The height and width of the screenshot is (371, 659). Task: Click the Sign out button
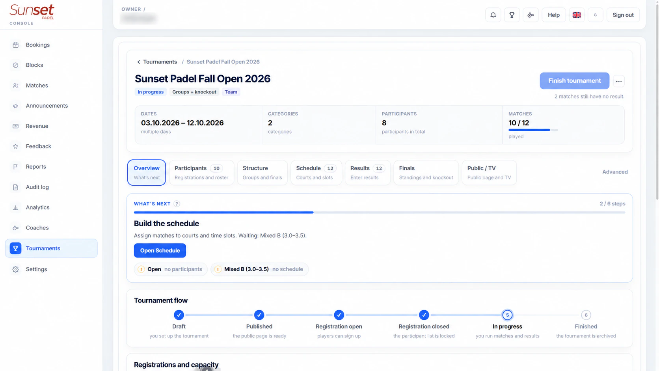pos(623,15)
